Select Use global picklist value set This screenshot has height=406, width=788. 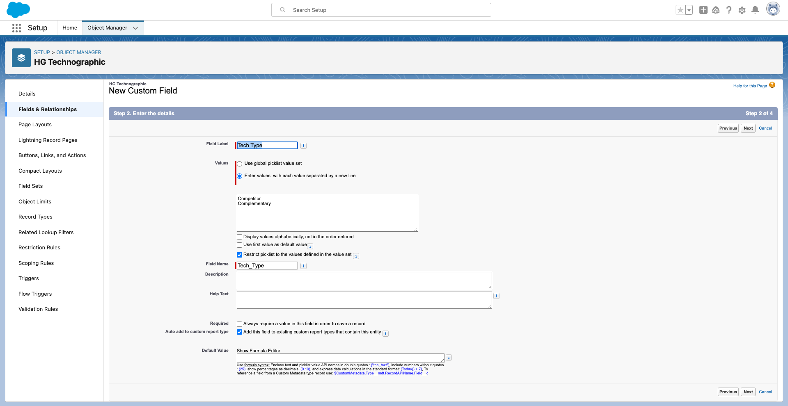pos(240,164)
